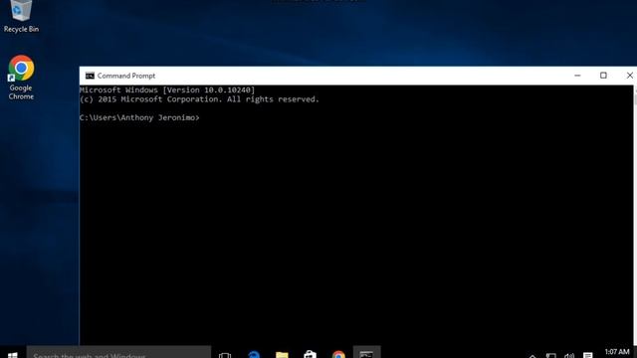Click the 1:07 AM taskbar clock

point(617,352)
